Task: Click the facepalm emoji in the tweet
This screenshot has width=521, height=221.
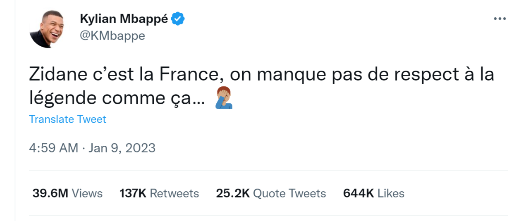Action: pos(224,99)
